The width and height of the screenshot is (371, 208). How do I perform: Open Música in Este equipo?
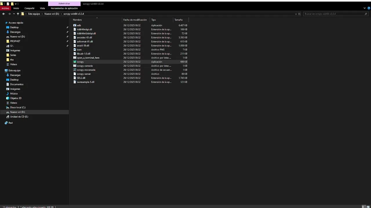[x=14, y=94]
